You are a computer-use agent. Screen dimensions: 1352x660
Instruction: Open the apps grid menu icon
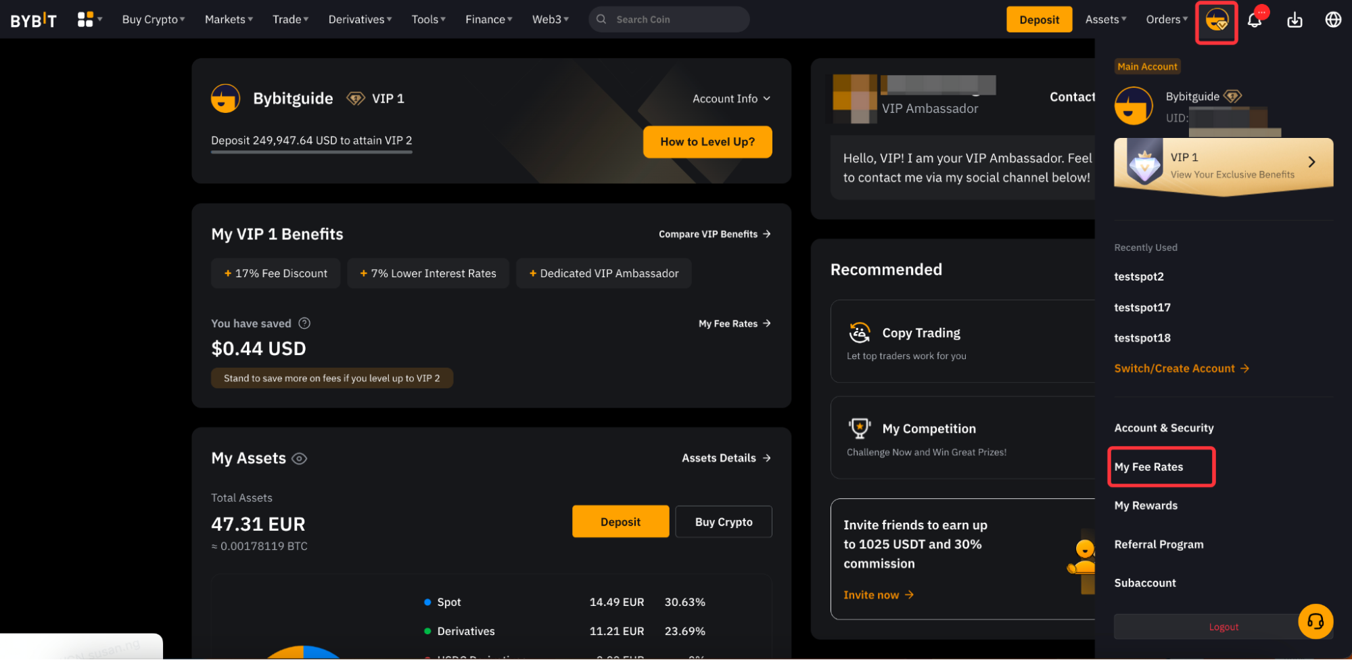click(x=85, y=20)
